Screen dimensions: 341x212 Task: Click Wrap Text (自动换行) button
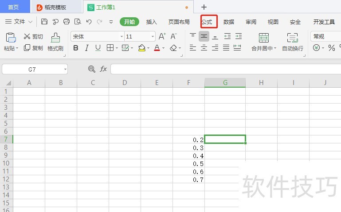[x=293, y=42]
